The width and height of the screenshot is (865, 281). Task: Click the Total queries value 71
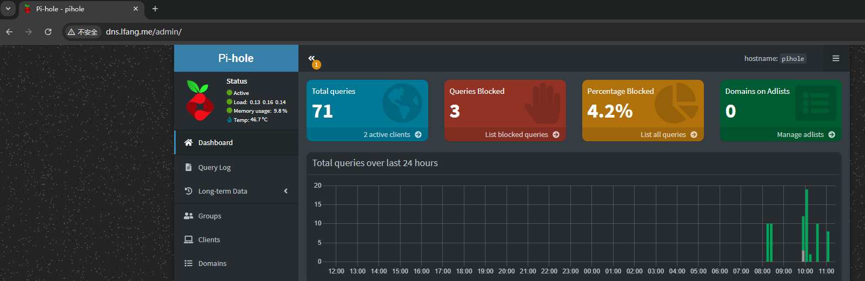(x=322, y=111)
